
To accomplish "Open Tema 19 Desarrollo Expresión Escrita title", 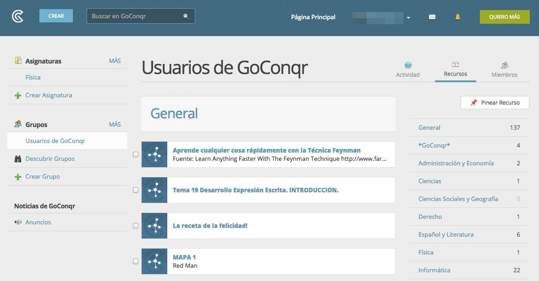I will point(255,190).
